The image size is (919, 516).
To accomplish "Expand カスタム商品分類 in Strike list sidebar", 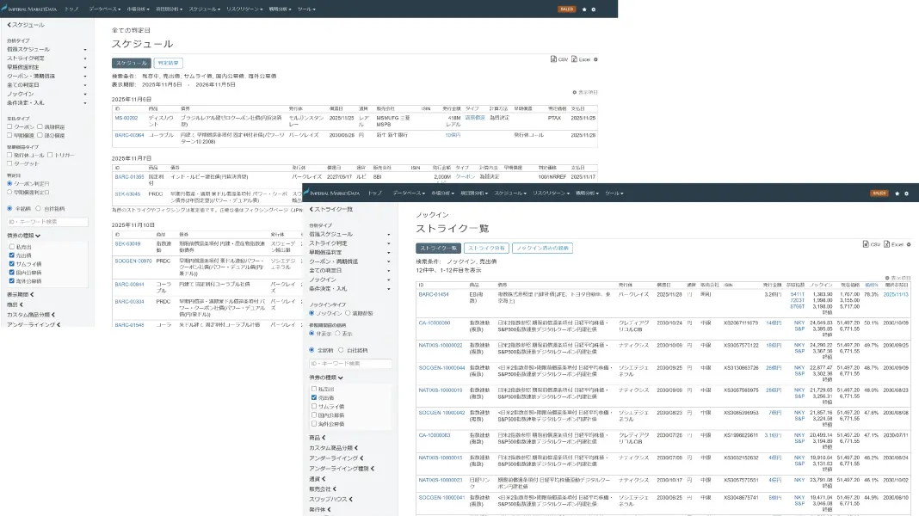I will pos(334,448).
